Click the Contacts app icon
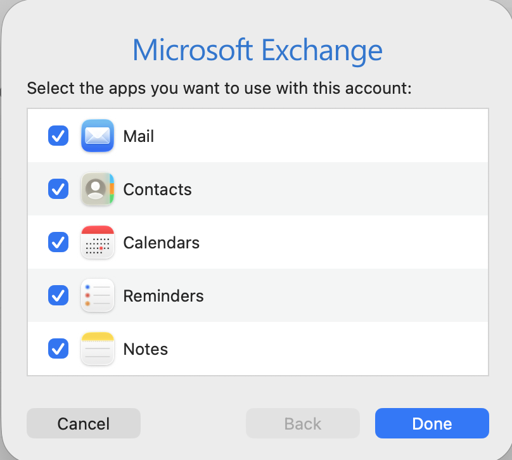 click(98, 189)
